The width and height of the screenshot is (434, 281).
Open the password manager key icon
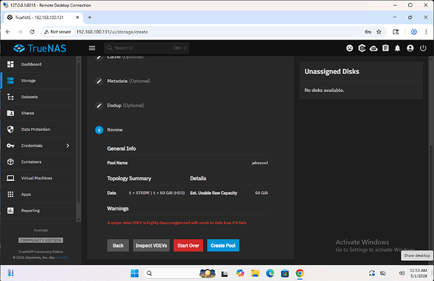coord(367,32)
